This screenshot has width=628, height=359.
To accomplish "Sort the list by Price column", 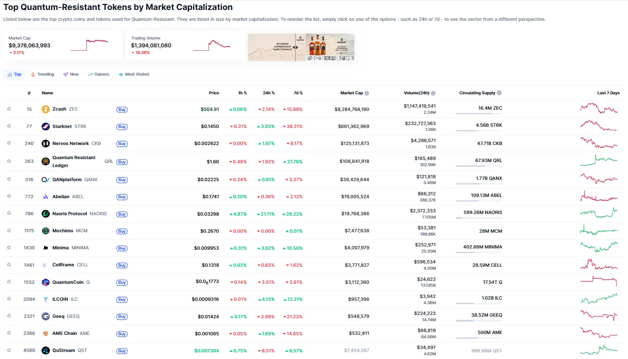I will (214, 93).
